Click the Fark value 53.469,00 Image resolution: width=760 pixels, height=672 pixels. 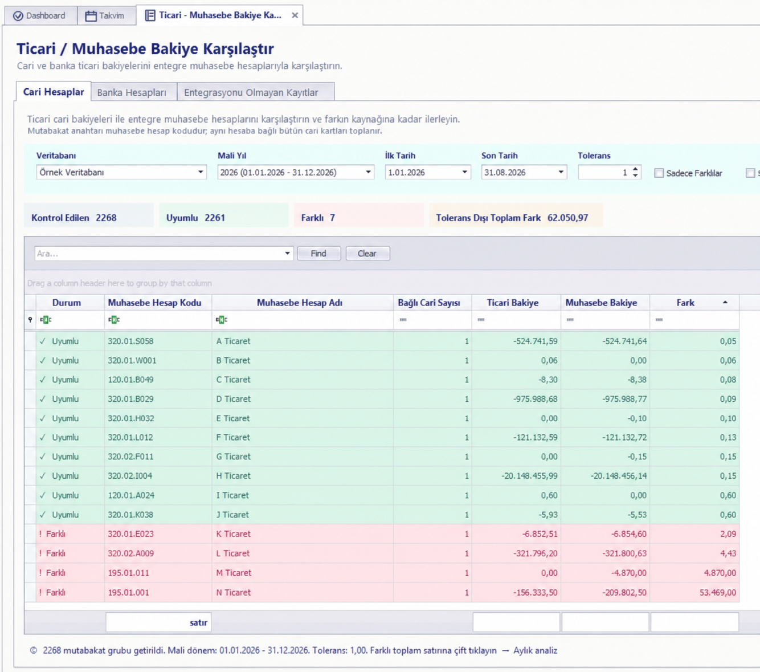click(x=718, y=593)
